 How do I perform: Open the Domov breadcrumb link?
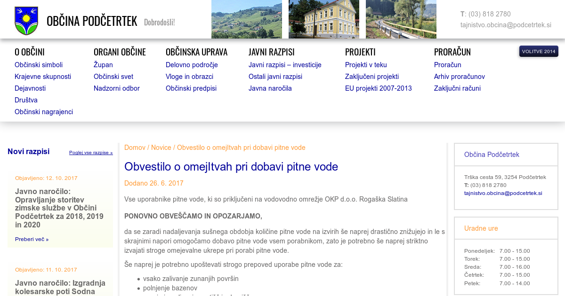(135, 148)
